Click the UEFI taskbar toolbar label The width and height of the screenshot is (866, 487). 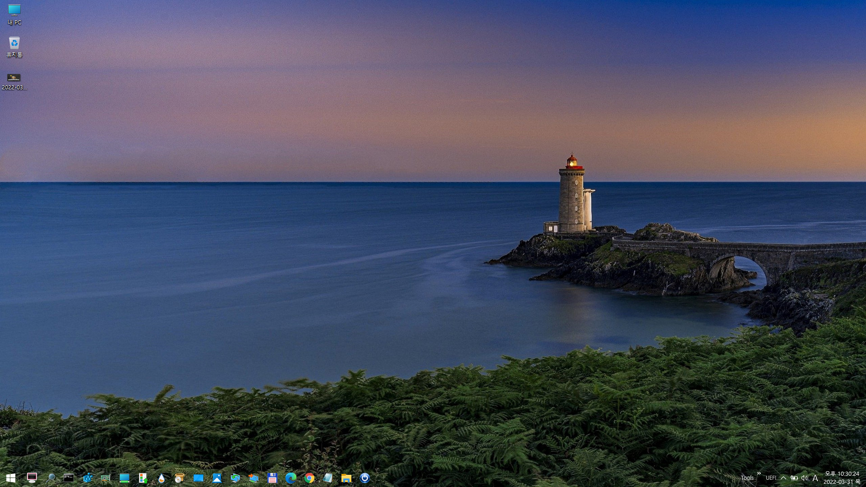pyautogui.click(x=771, y=478)
